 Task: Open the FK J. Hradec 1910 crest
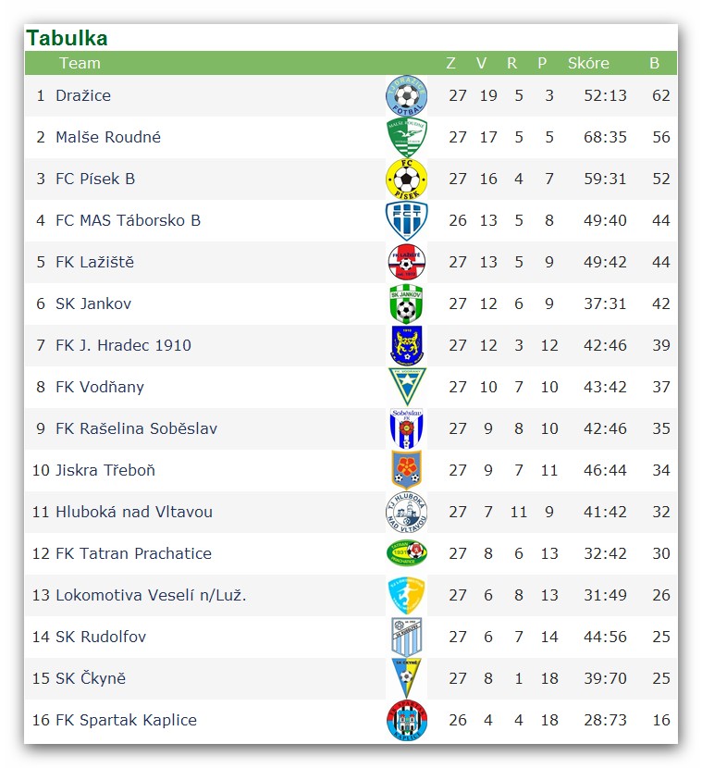click(x=406, y=346)
